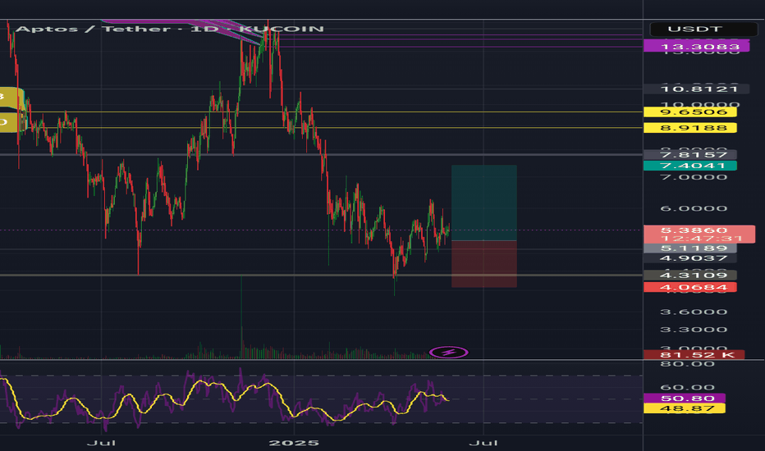Click the yellow 9.6506 price label

coord(690,112)
